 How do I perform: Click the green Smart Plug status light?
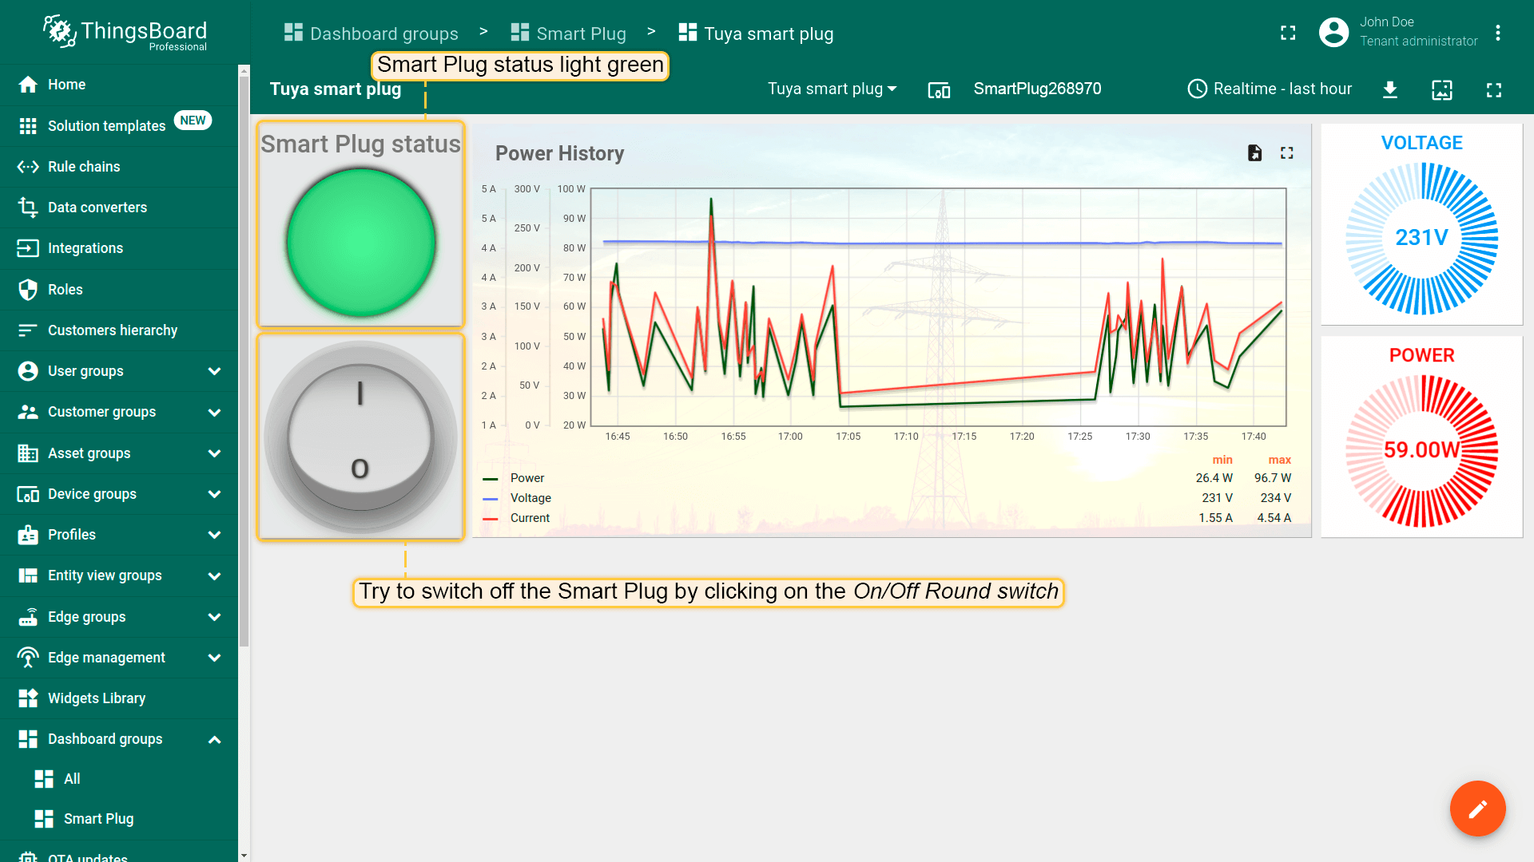360,242
